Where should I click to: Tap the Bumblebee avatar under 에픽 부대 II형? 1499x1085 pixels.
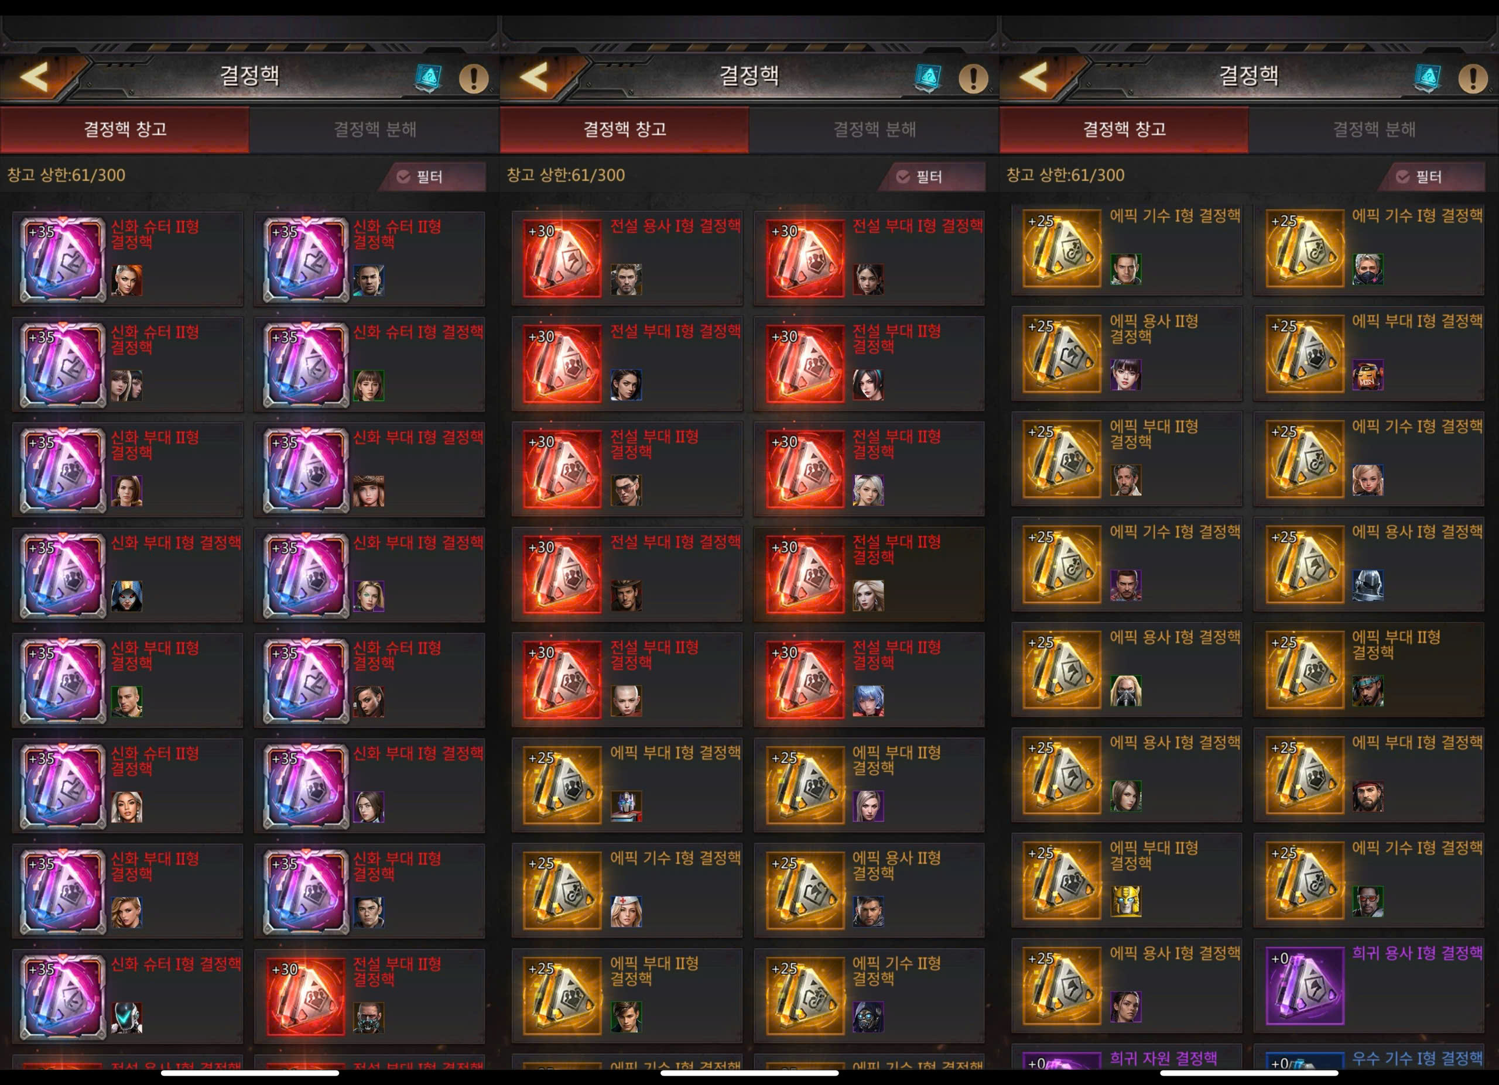(1125, 901)
